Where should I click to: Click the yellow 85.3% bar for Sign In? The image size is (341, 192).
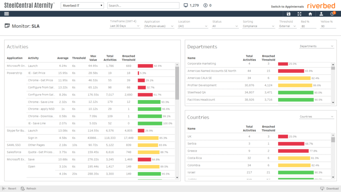coord(148,138)
